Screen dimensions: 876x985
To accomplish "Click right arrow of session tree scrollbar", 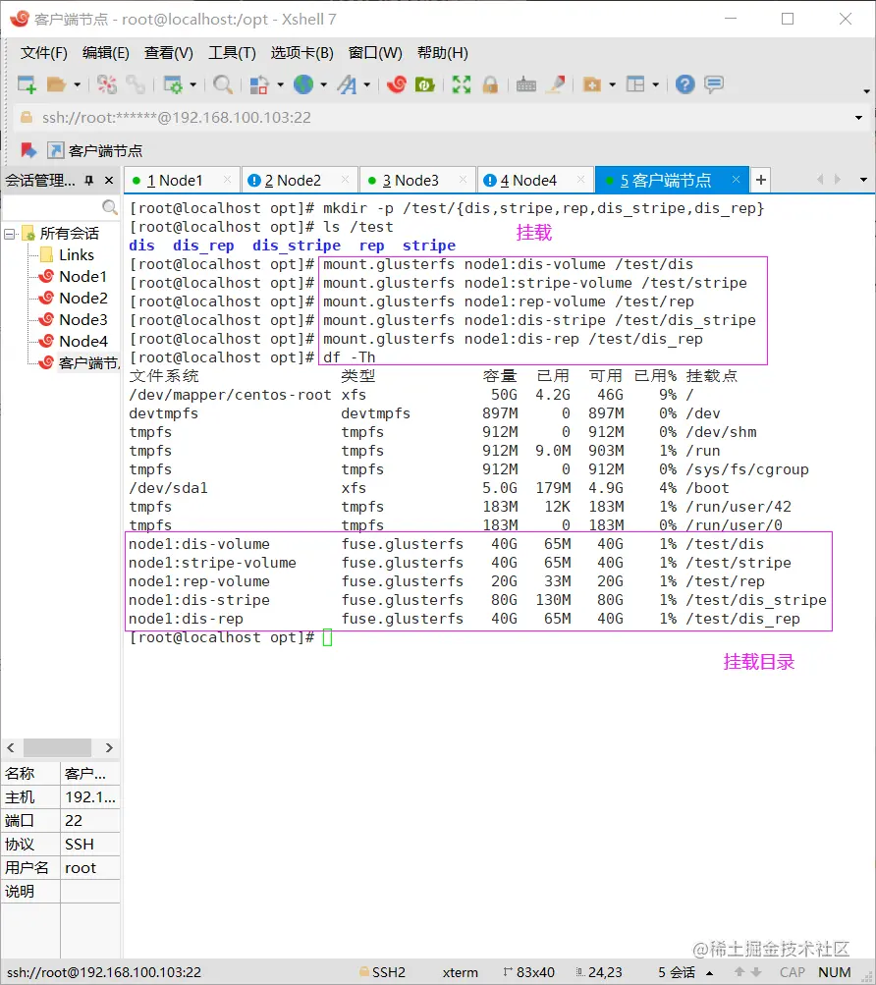I will pos(109,747).
